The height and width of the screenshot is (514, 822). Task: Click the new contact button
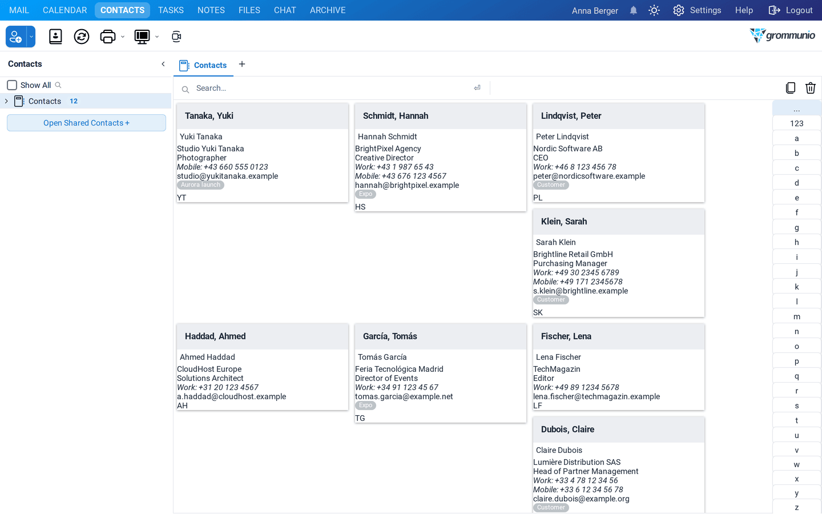point(16,37)
